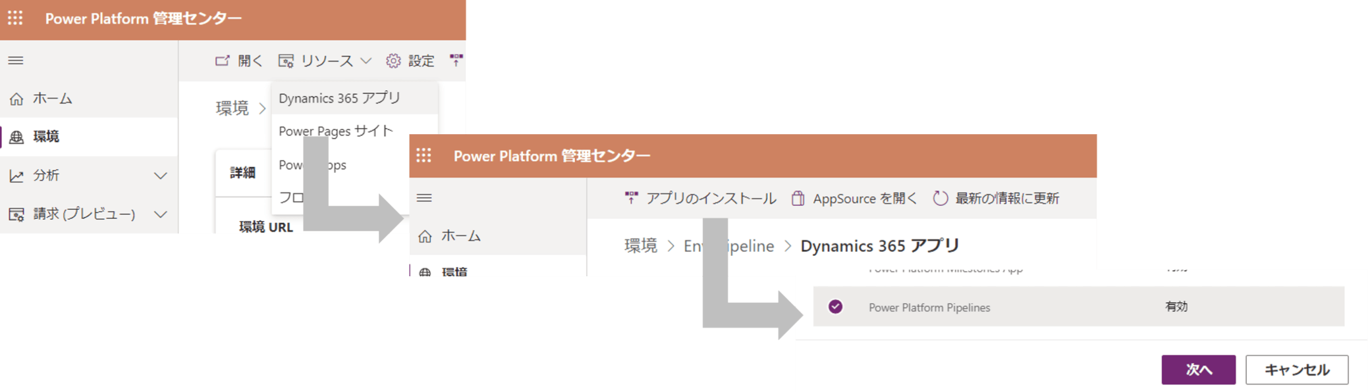Open app launcher in first admin center header

pos(15,18)
